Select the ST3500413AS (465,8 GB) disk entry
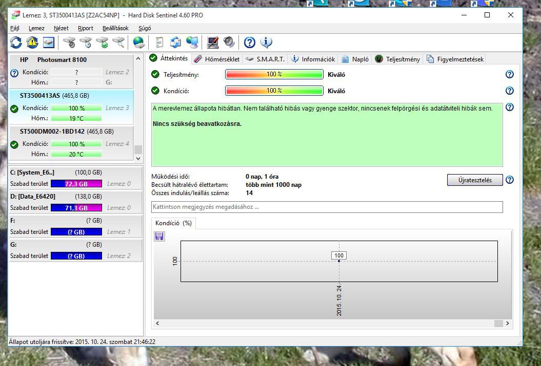This screenshot has width=541, height=366. point(71,107)
